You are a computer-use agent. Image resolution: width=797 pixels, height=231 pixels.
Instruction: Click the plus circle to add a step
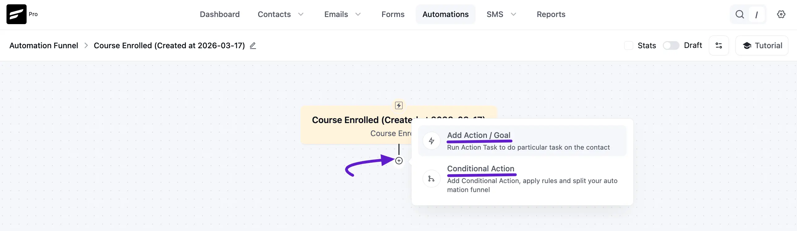tap(399, 161)
